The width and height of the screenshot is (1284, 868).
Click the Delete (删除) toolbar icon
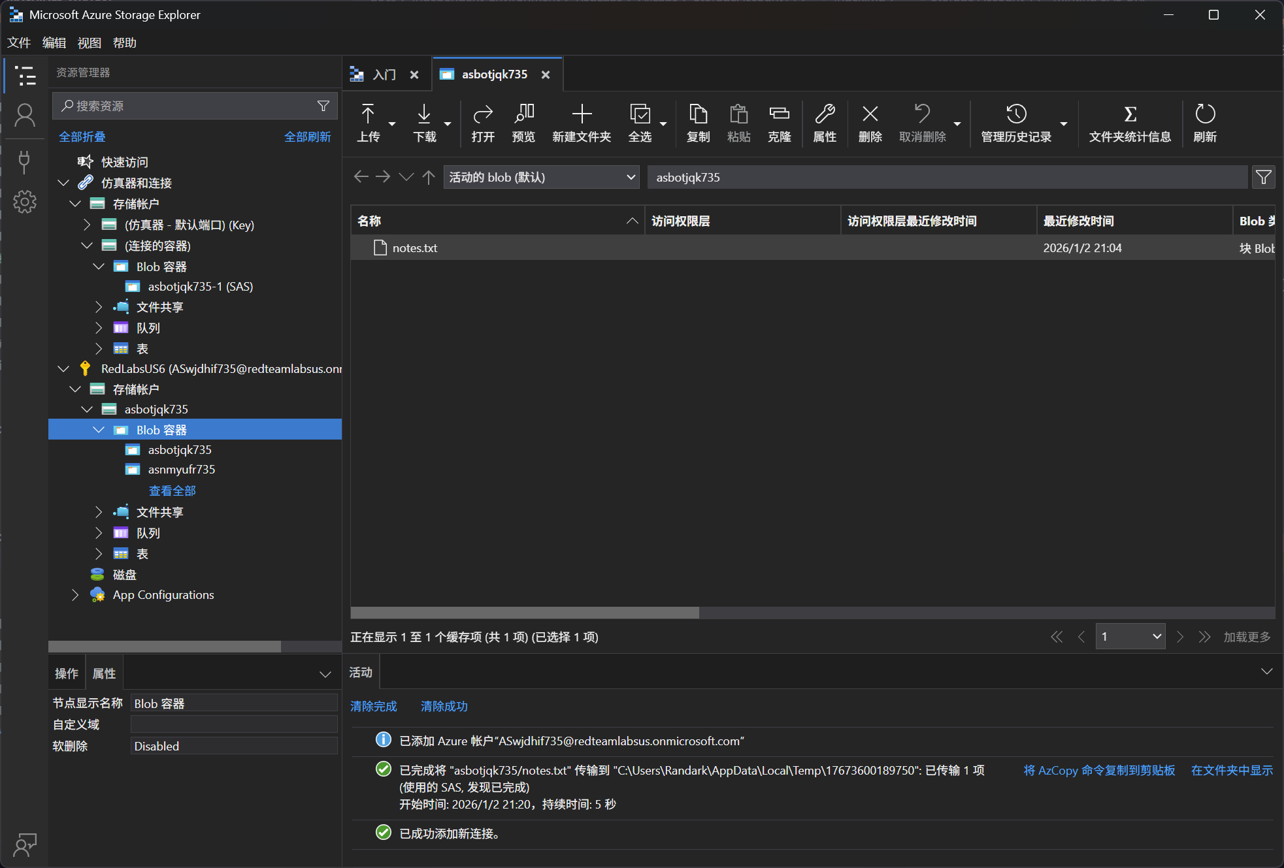tap(870, 115)
